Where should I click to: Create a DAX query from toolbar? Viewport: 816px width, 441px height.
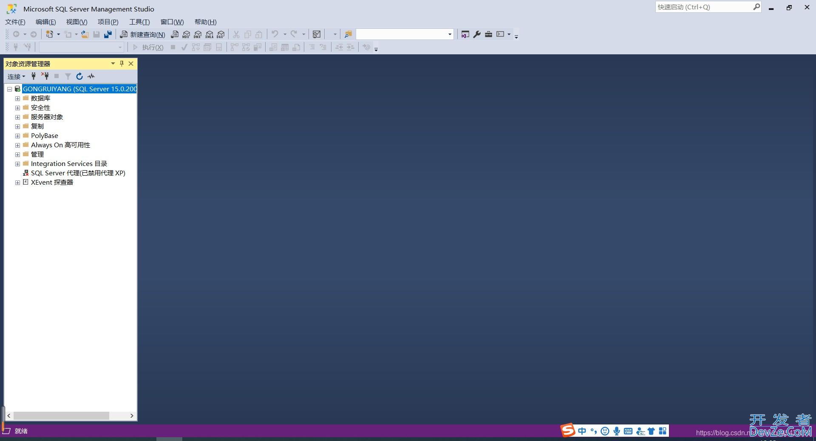click(x=221, y=34)
